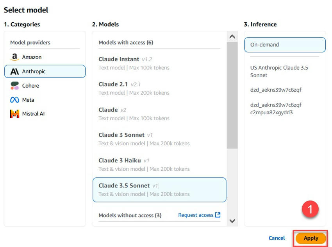Click the Meta provider logo
The image size is (332, 247).
click(14, 99)
